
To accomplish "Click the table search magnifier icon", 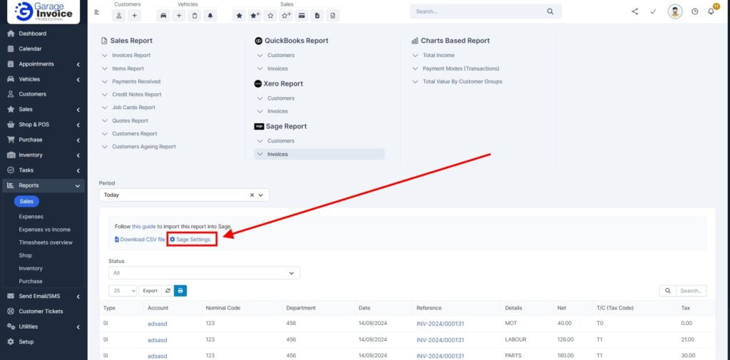I will tap(667, 291).
